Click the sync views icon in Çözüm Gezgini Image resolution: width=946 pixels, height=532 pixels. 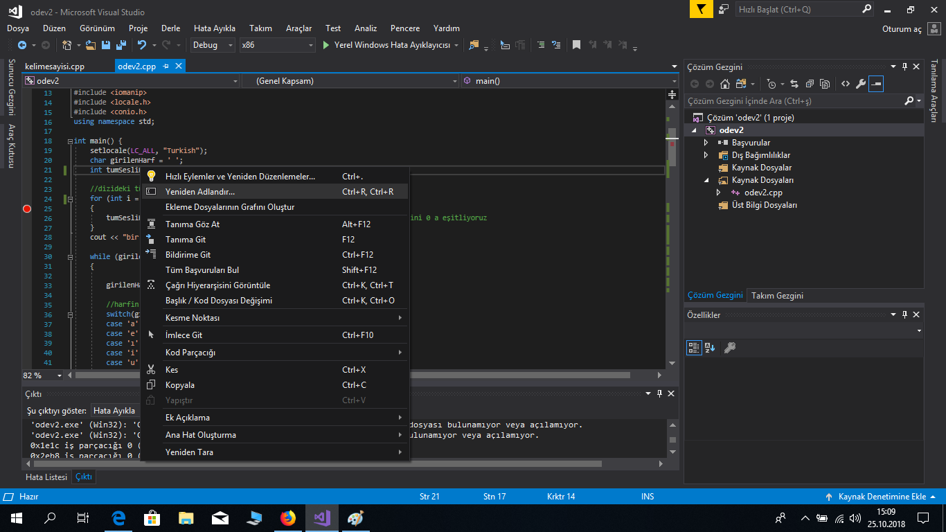click(x=740, y=84)
